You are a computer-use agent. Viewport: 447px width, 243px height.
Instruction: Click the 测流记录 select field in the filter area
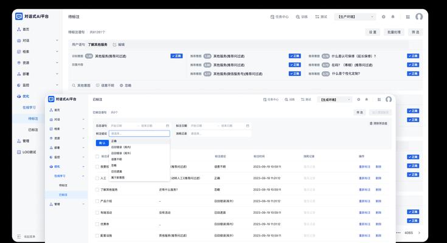pos(220,134)
